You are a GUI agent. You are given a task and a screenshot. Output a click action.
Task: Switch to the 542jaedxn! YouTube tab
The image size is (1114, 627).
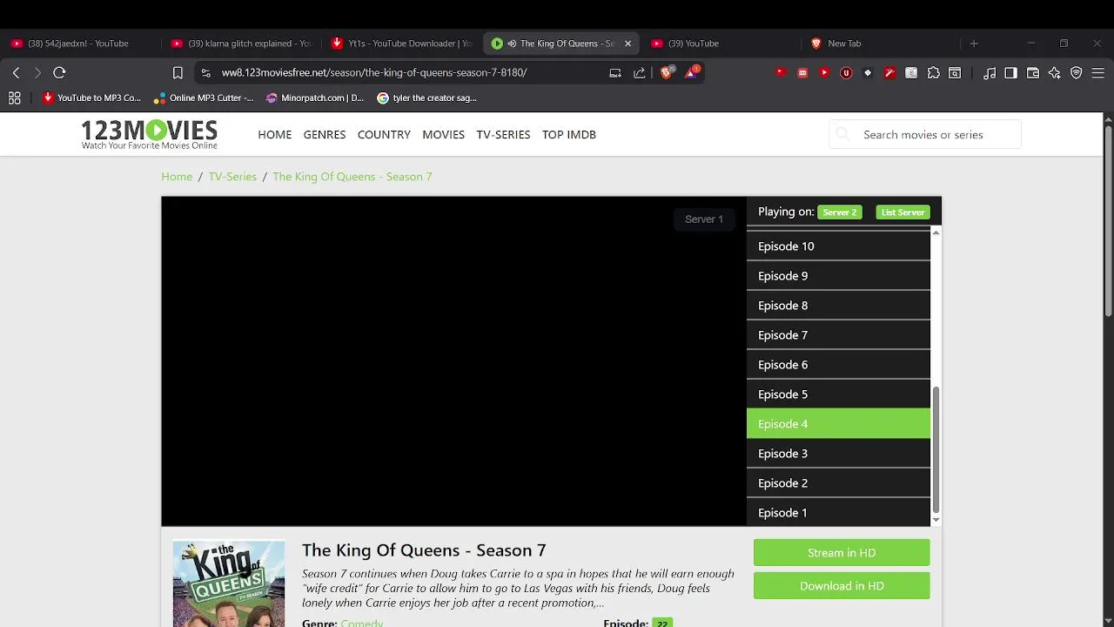click(80, 44)
